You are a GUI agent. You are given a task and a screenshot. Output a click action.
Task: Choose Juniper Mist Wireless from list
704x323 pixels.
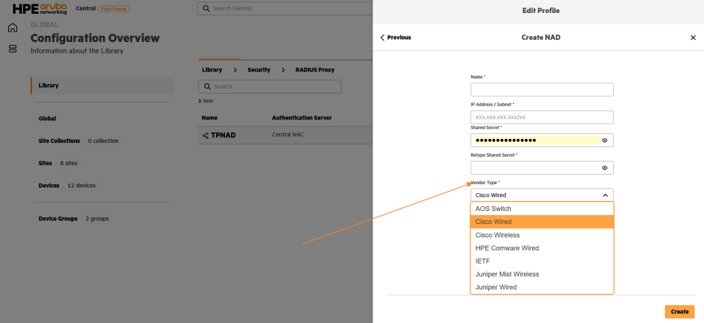(x=507, y=274)
